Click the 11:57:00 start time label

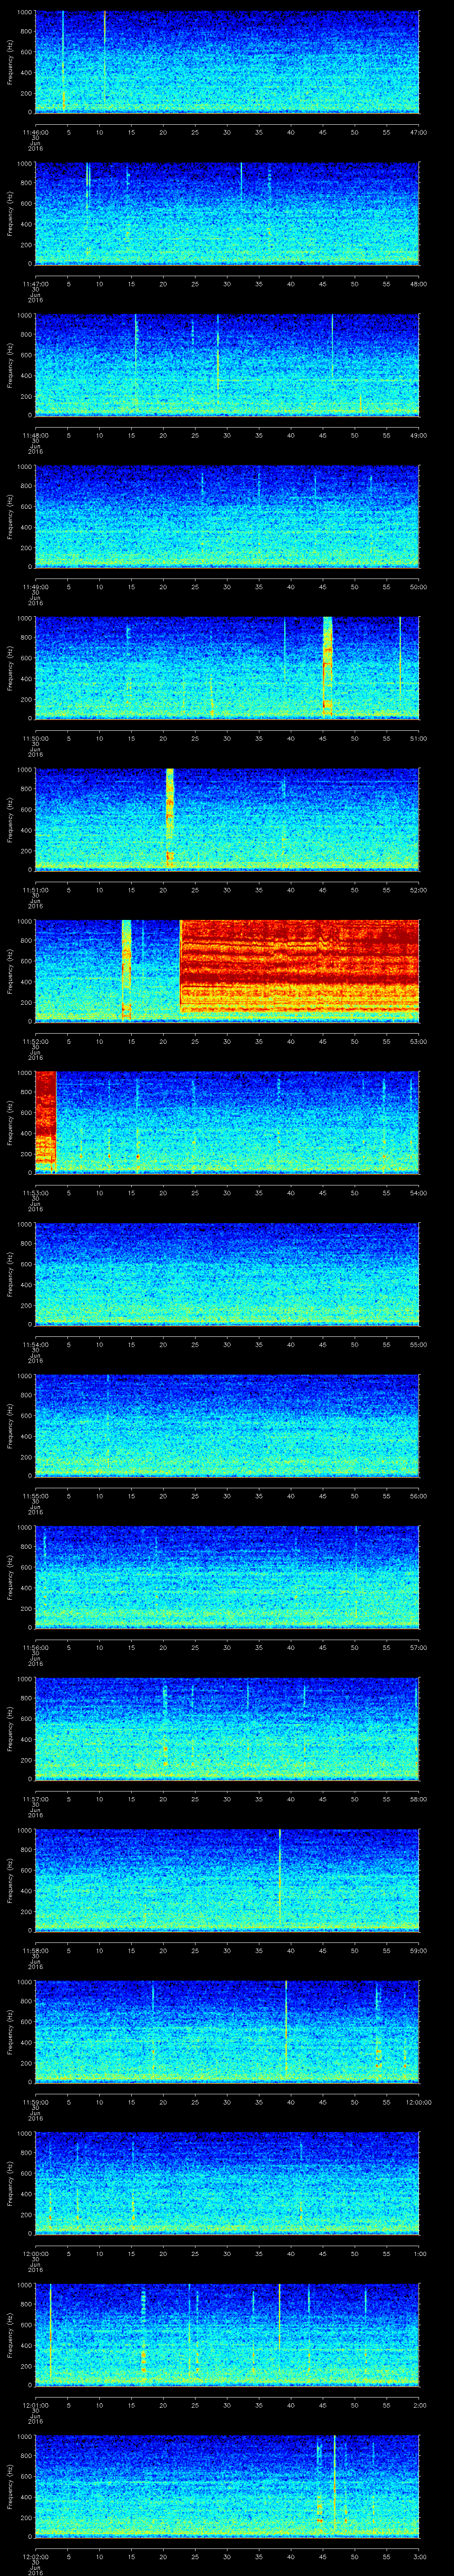pos(35,1799)
